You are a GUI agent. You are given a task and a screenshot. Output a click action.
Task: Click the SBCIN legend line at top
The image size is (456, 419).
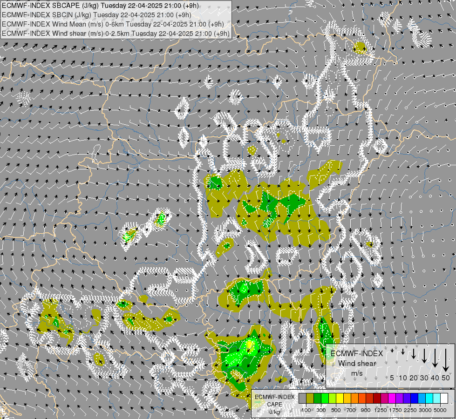[96, 15]
